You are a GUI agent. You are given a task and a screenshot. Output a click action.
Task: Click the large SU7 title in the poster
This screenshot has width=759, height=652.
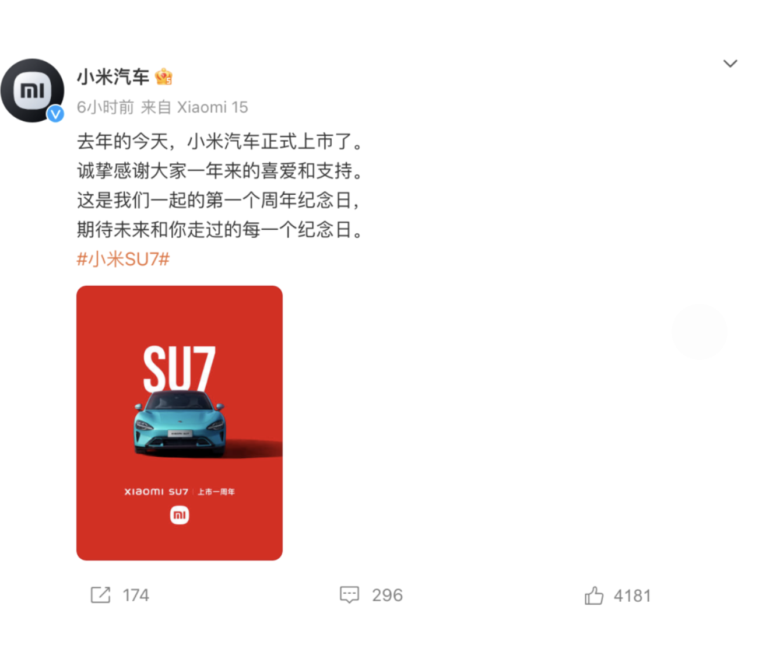click(180, 368)
